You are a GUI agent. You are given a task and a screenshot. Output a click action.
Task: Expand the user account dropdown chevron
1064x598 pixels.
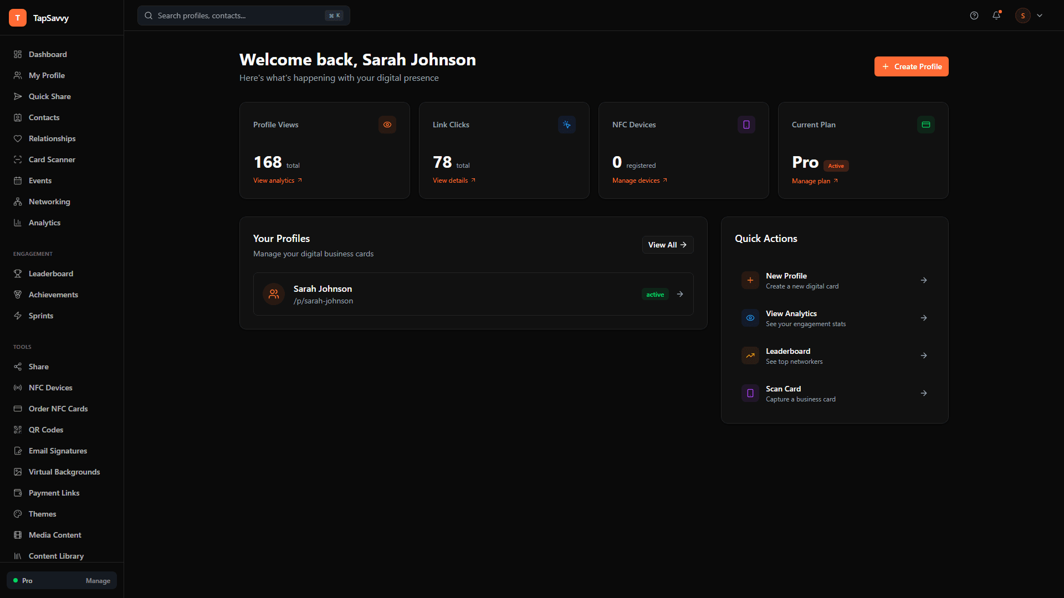click(1040, 16)
